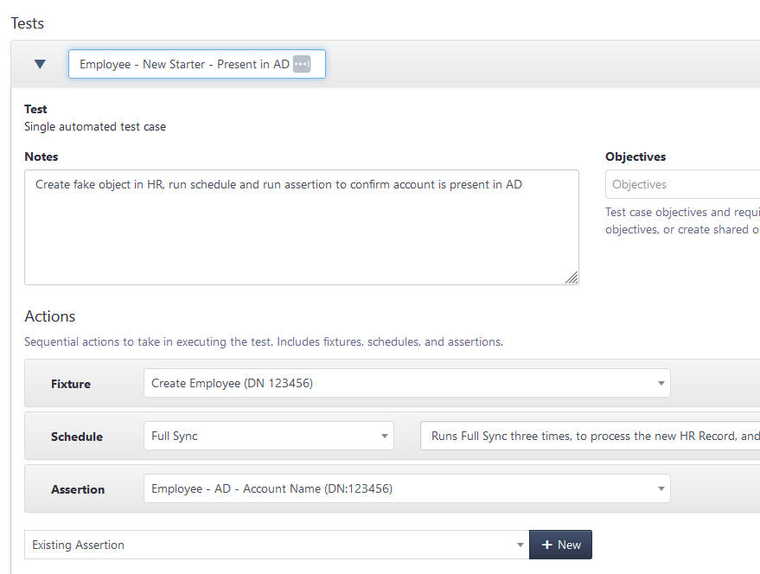
Task: Collapse the test with the triangle arrow
Action: [x=40, y=64]
